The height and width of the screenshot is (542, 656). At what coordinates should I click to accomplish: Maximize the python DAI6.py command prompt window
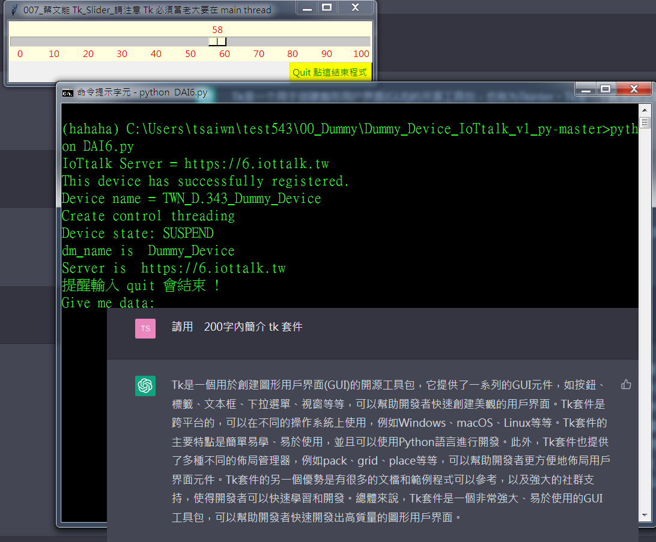(606, 89)
